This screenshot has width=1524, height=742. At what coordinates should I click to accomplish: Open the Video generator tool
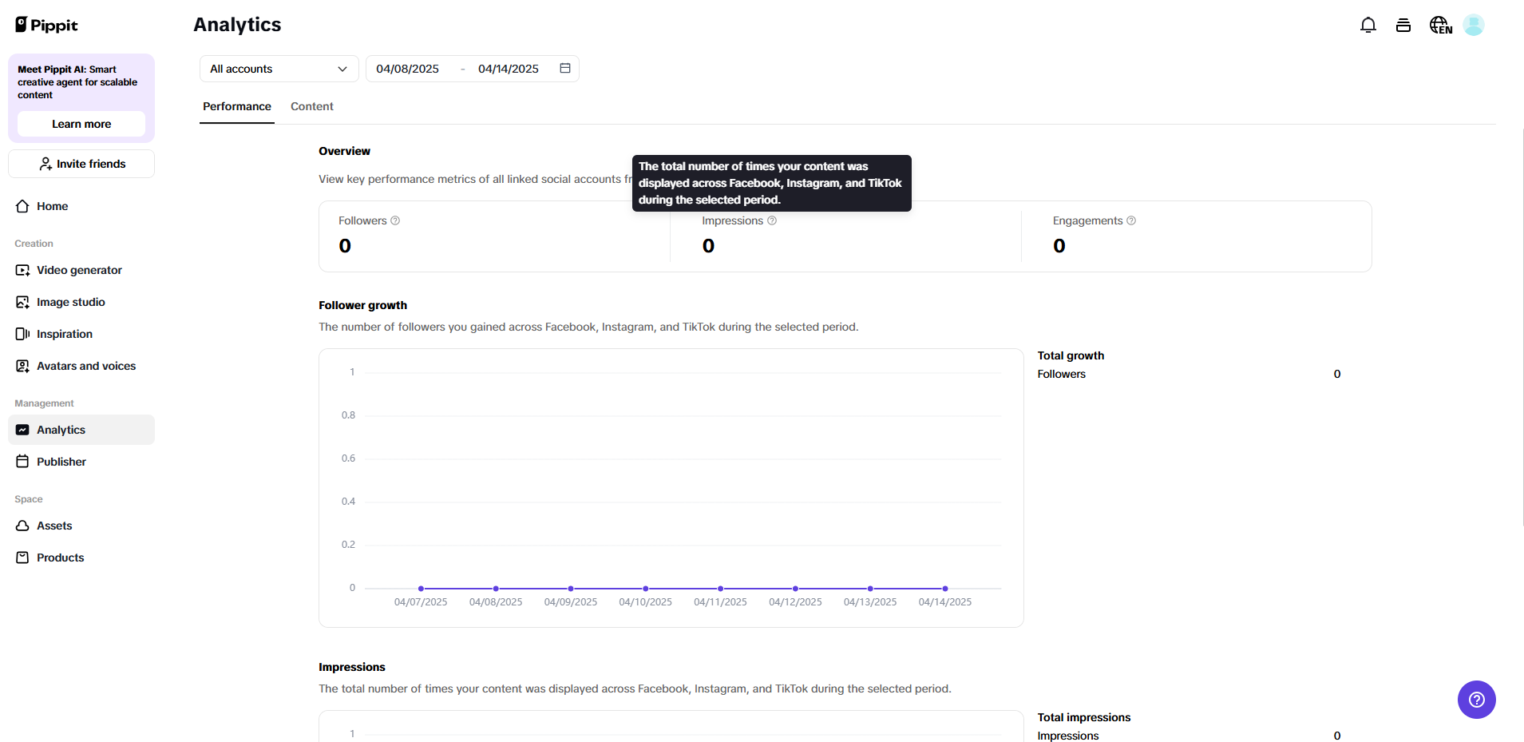(x=79, y=270)
